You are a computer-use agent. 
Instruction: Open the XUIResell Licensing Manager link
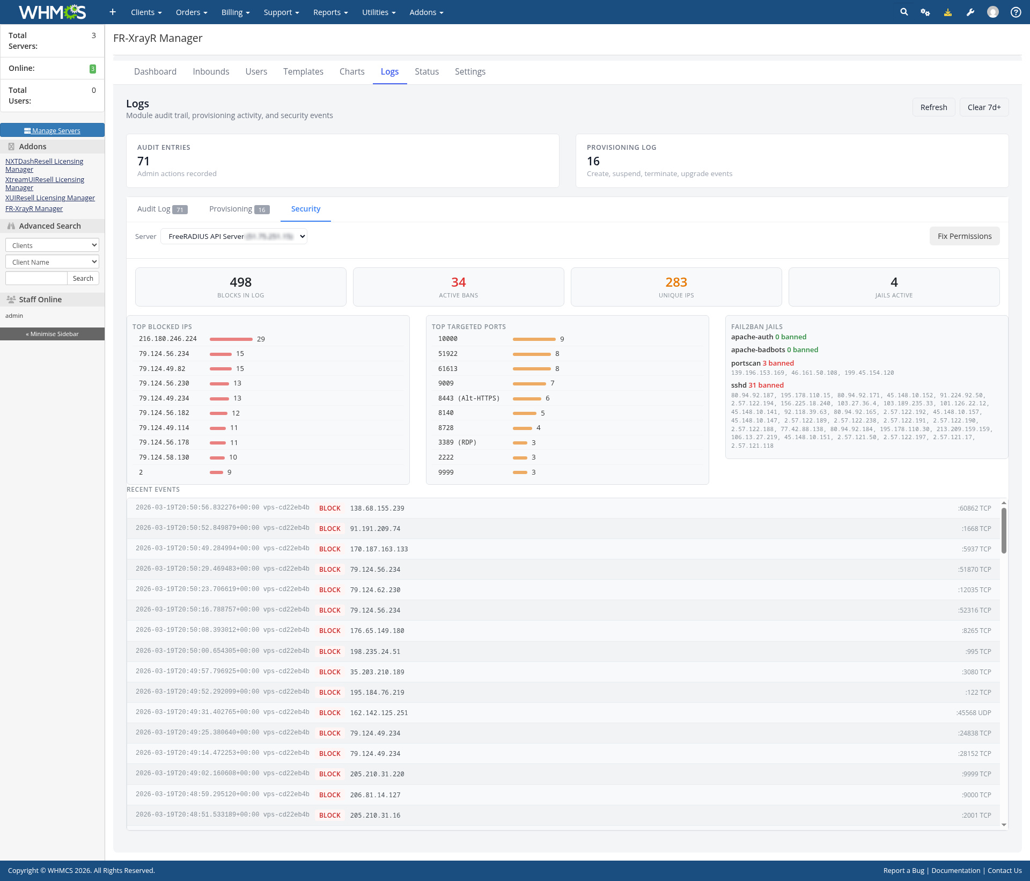[50, 198]
